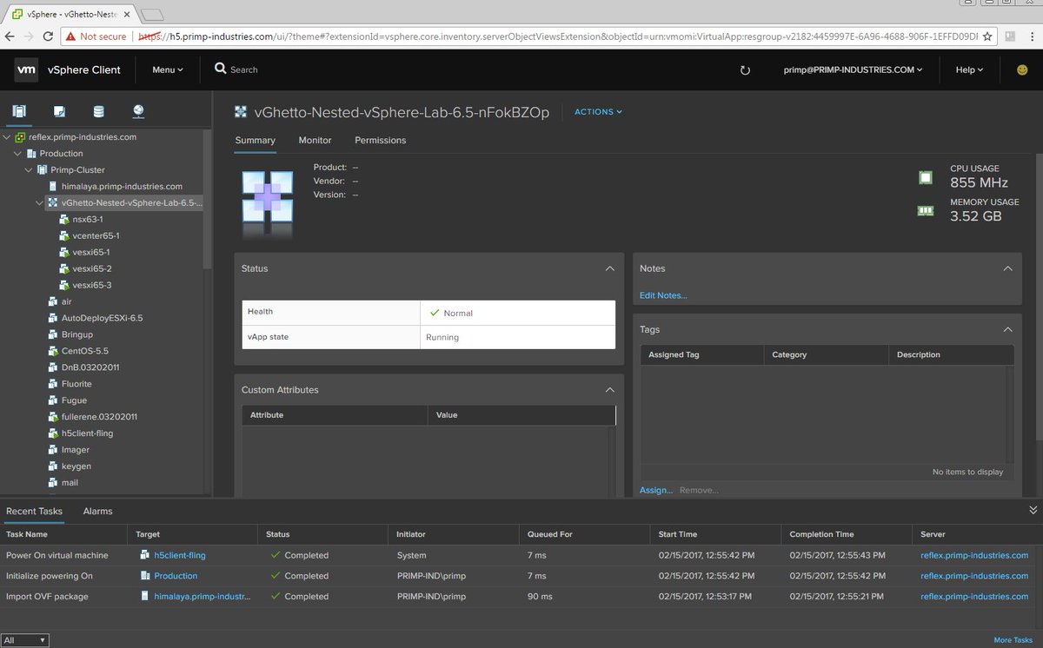Collapse the vGhetto-Nested-vSphere-Lab vApp node
Viewport: 1043px width, 648px height.
(40, 202)
